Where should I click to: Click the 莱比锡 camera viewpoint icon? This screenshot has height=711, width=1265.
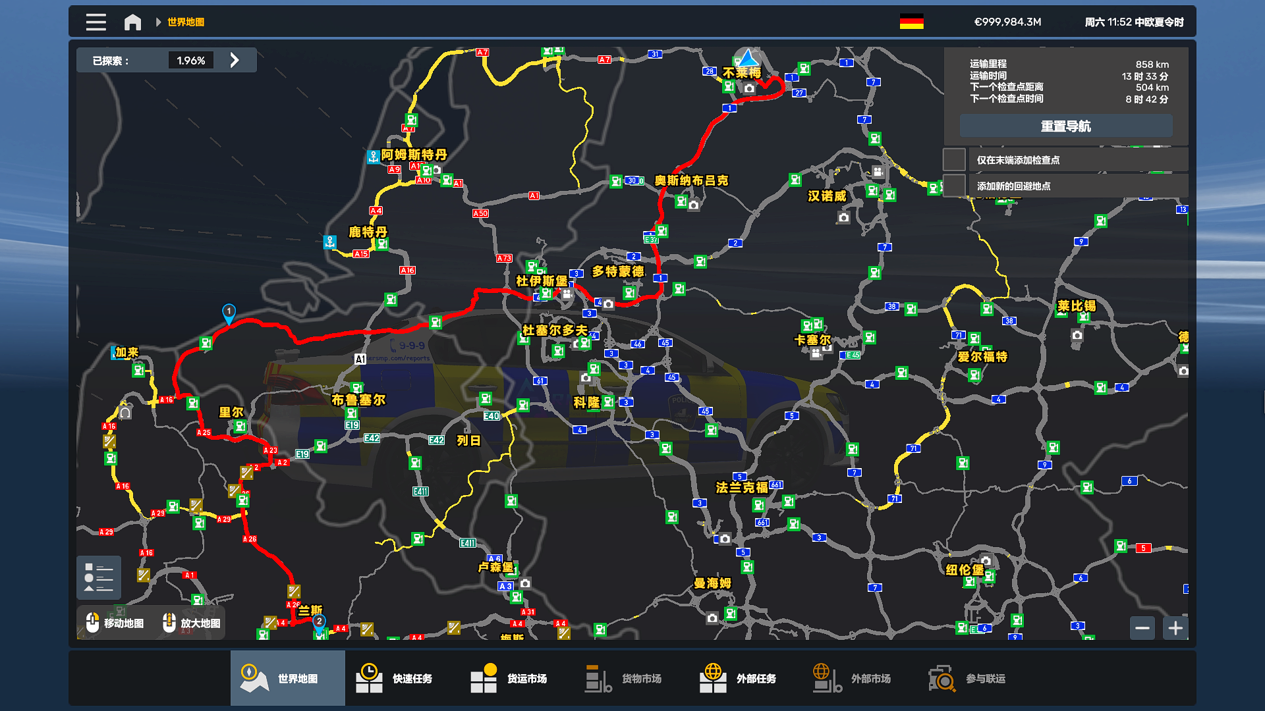tap(1077, 335)
